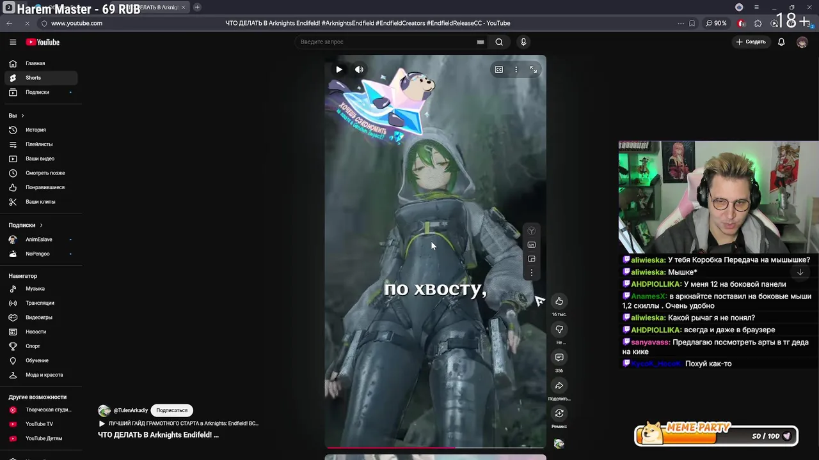Click the Создать create button
Screen dimensions: 819x460
(x=751, y=42)
